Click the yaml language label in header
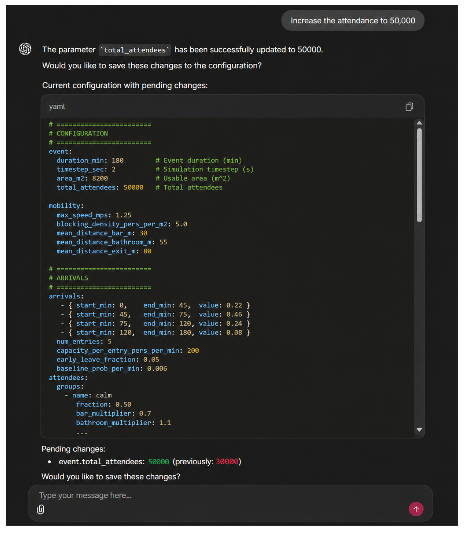This screenshot has width=465, height=533. click(57, 106)
